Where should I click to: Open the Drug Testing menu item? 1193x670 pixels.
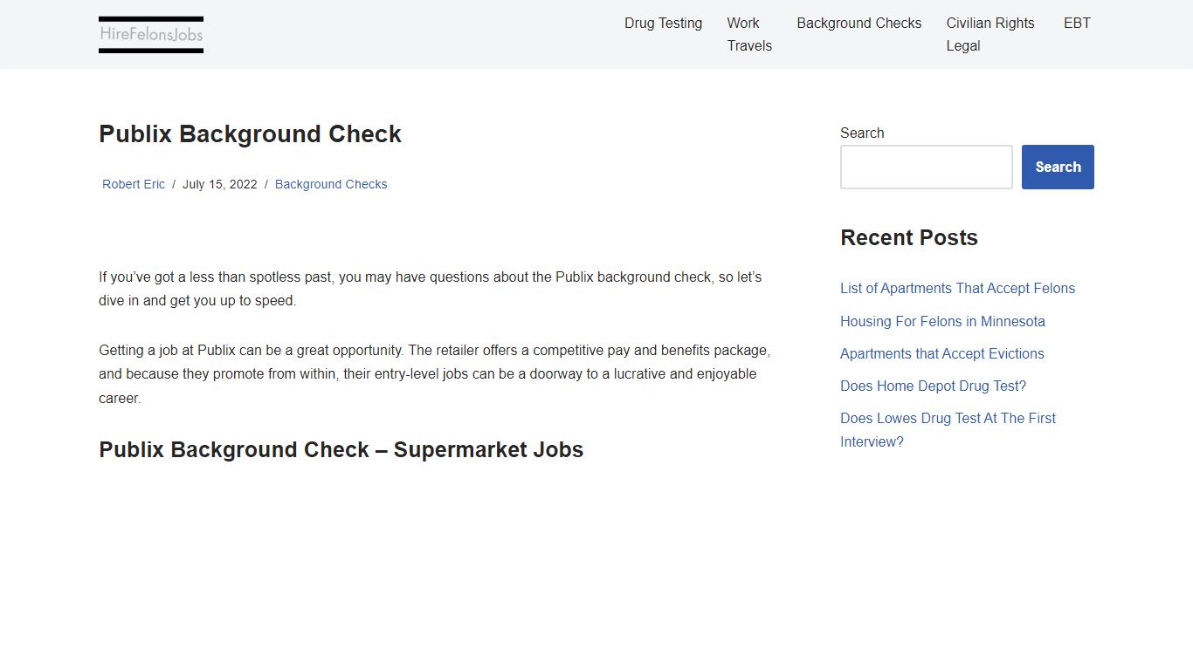(x=663, y=23)
